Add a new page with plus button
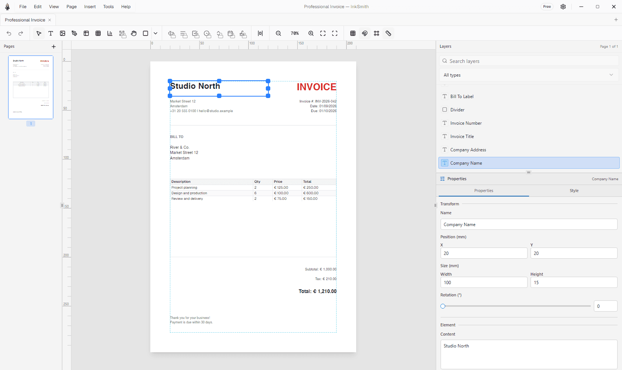Viewport: 622px width, 370px height. [54, 47]
